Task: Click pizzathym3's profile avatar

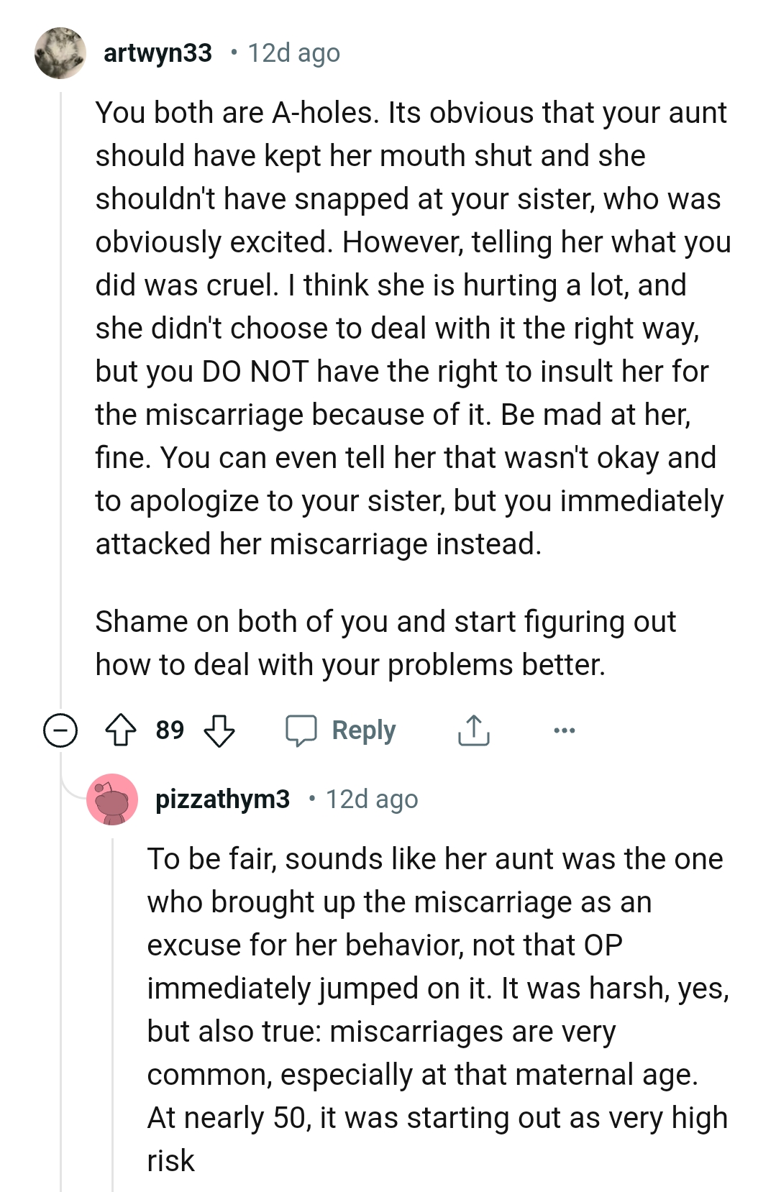Action: coord(111,799)
